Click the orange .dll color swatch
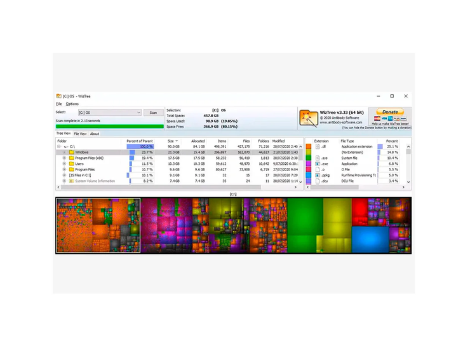Screen dimensions: 470x348 (309, 146)
